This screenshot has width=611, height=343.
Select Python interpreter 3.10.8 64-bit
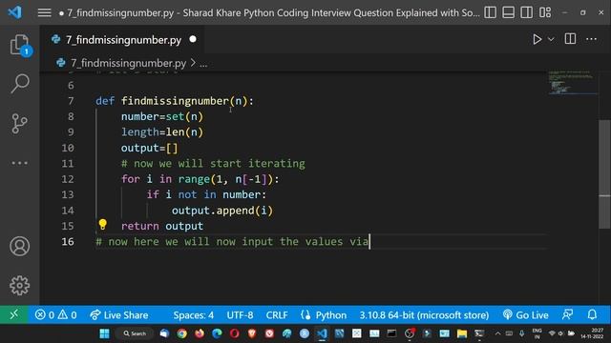pyautogui.click(x=424, y=315)
